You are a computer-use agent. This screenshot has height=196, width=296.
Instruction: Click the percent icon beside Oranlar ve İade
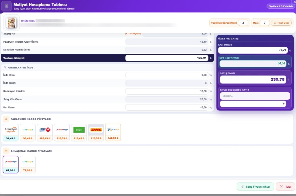(5, 67)
